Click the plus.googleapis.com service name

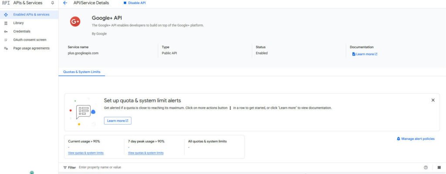[x=83, y=53]
